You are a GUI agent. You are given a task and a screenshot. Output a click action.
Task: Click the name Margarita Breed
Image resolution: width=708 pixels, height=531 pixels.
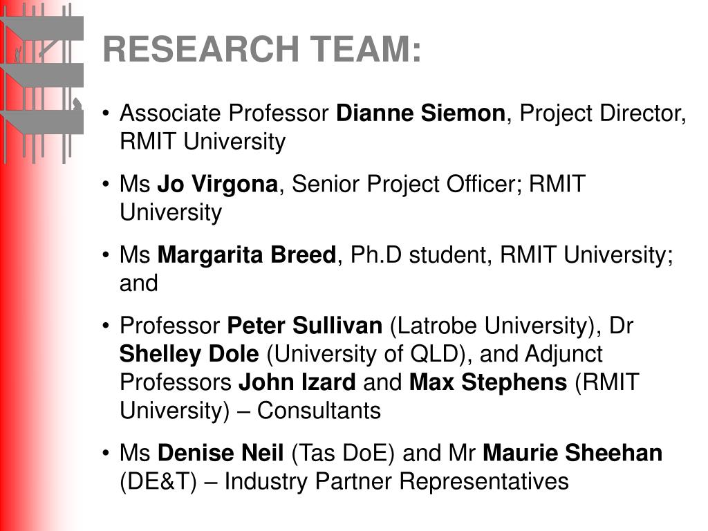click(247, 255)
